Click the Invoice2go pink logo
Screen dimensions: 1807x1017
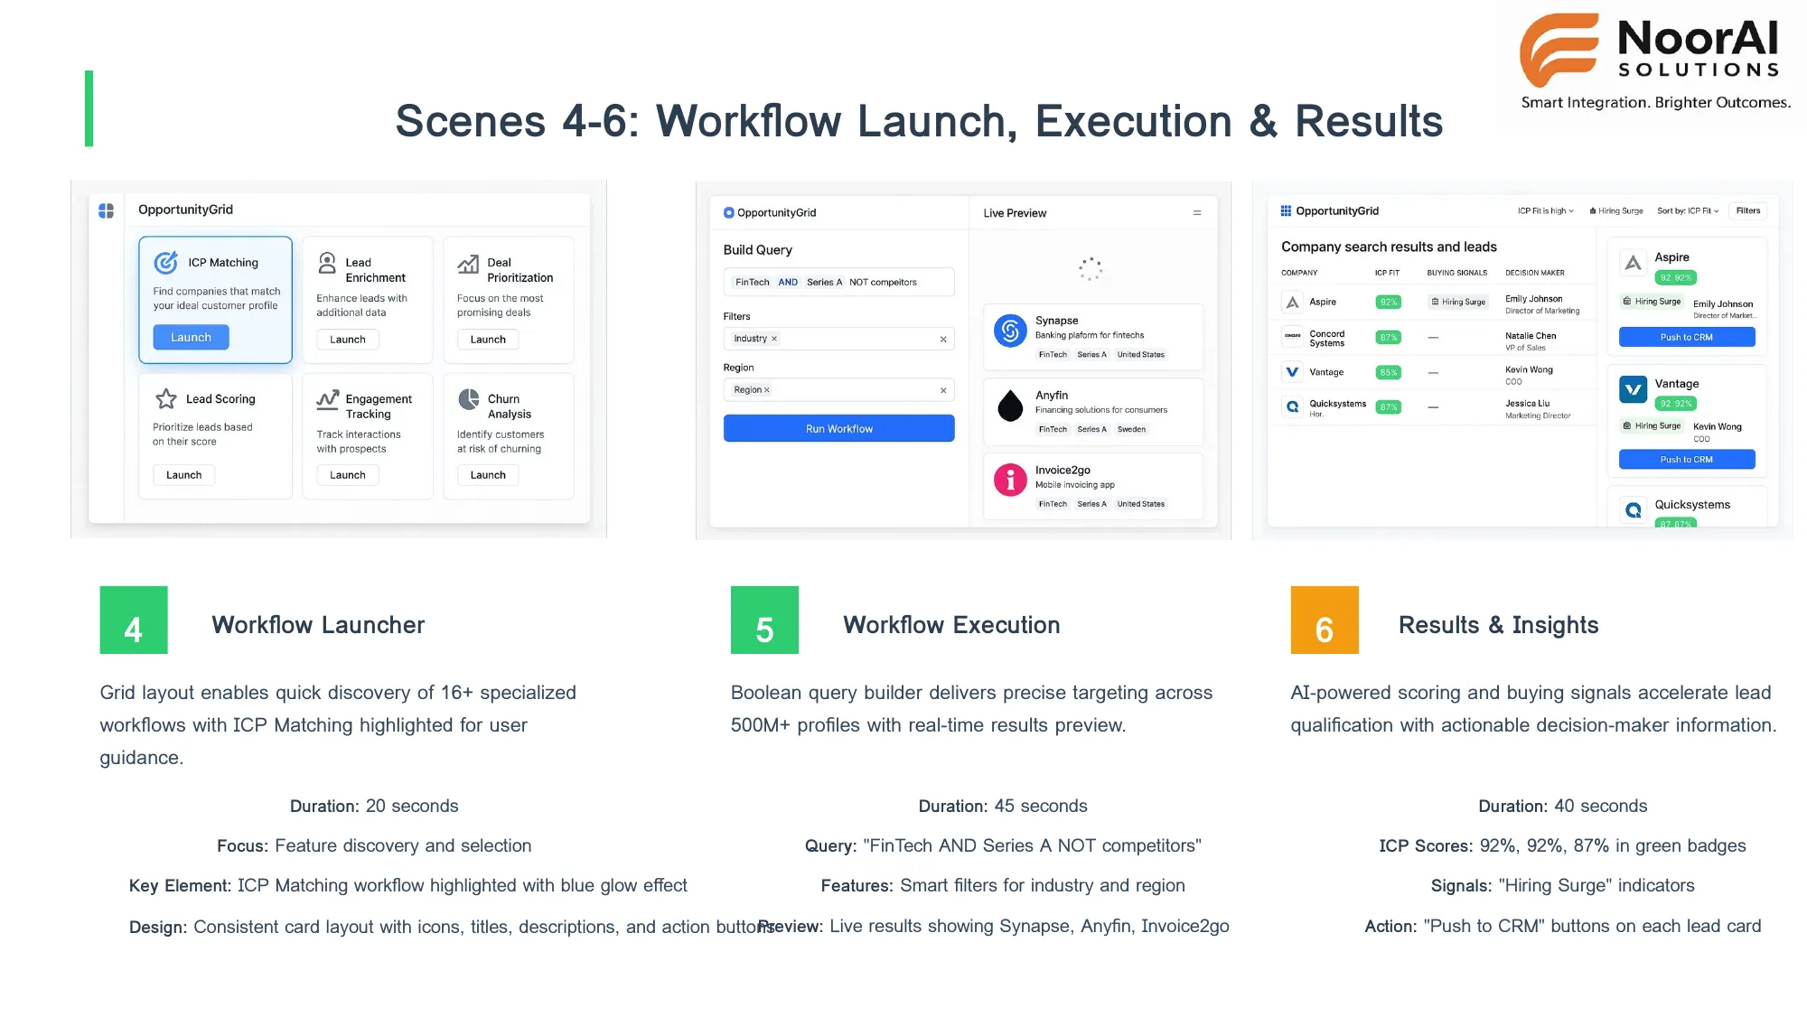click(1010, 481)
